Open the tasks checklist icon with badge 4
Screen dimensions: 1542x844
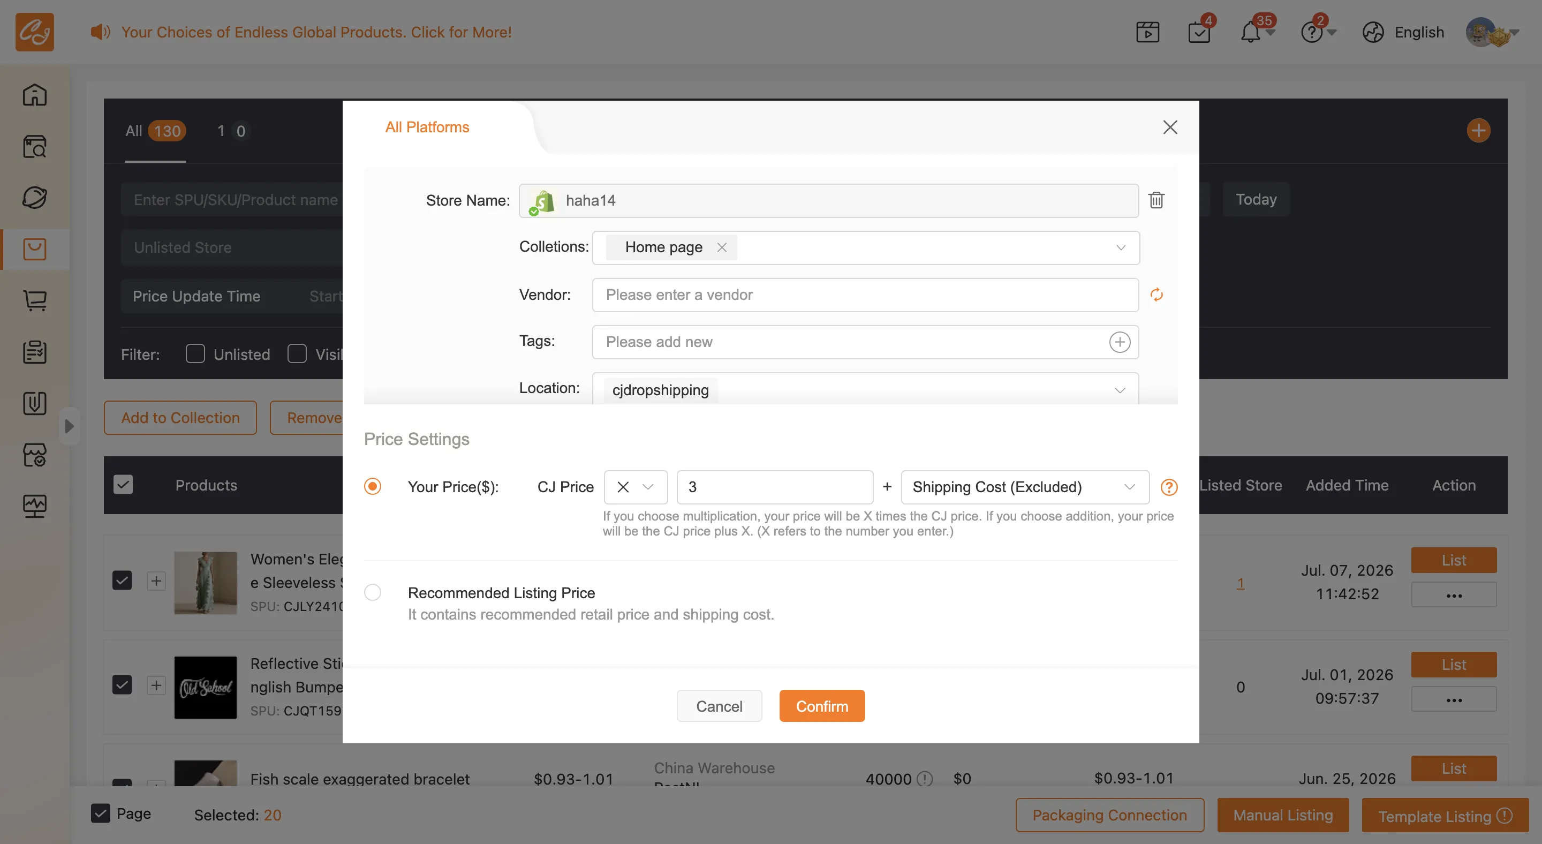point(1199,32)
